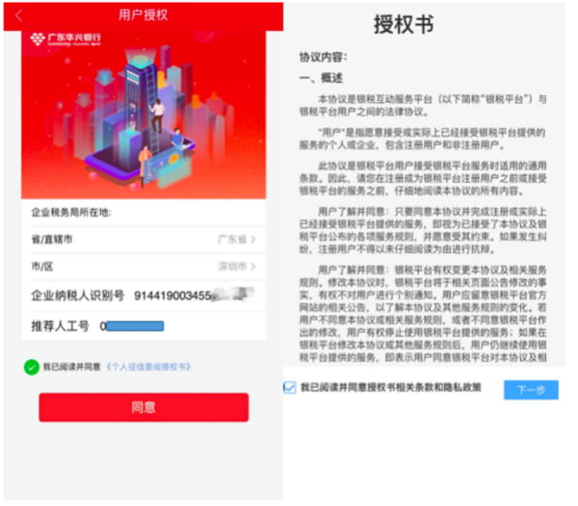The height and width of the screenshot is (506, 578).
Task: Click the red 同意 button
Action: click(x=144, y=407)
